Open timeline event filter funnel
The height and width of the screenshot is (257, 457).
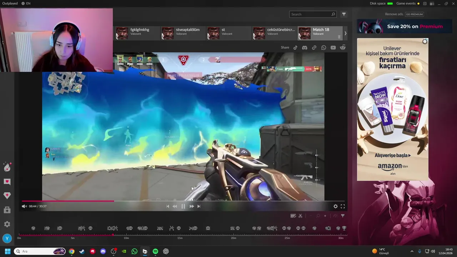click(x=343, y=216)
